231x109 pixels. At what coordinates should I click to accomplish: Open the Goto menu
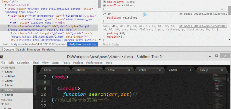[x=55, y=63]
